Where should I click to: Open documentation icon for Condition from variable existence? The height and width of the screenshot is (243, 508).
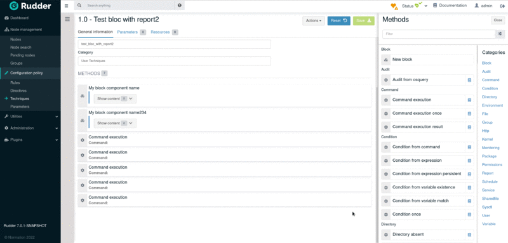pos(469,188)
